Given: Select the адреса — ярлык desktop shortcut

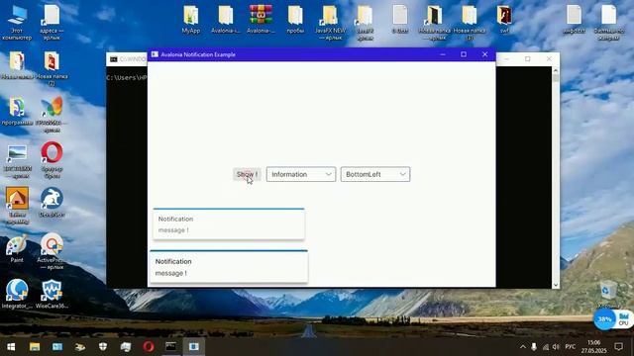Looking at the screenshot, I should tap(52, 23).
